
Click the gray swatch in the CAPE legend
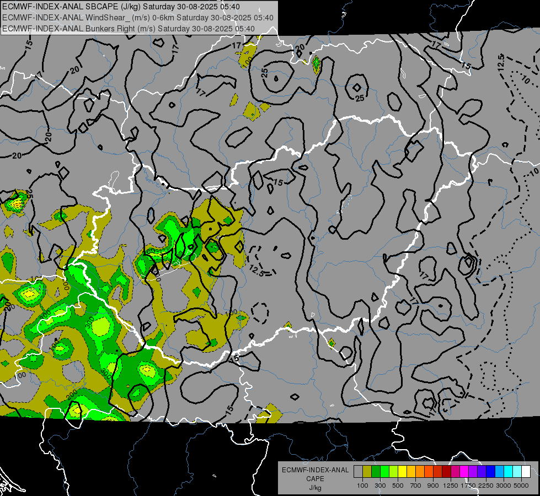358,472
